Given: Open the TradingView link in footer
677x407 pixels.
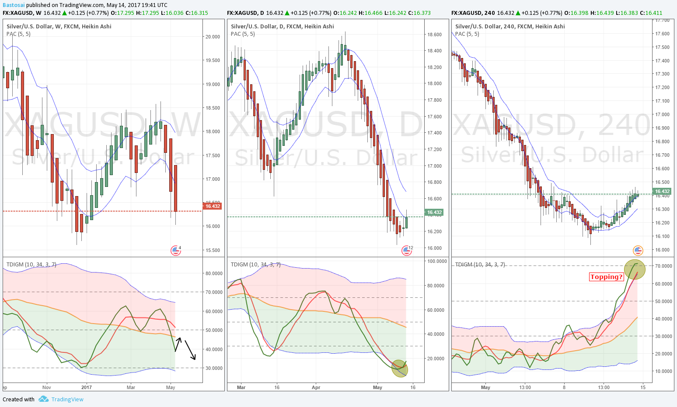Looking at the screenshot, I should (x=67, y=399).
